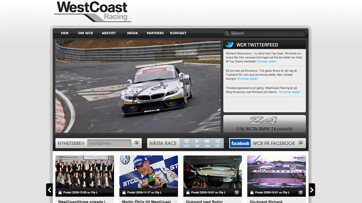This screenshot has width=362, height=203.
Task: Submit newsletter with the arrow button
Action: (x=136, y=143)
